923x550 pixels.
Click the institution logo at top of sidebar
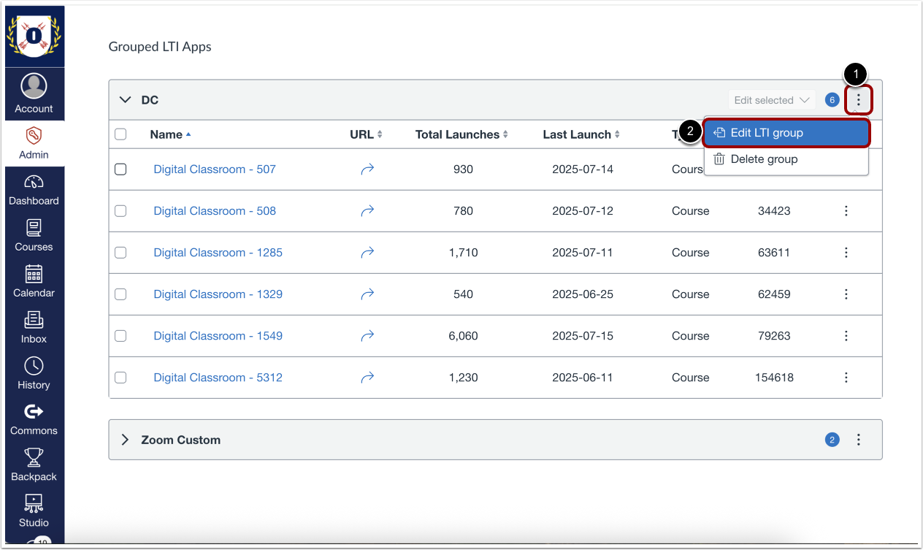pyautogui.click(x=34, y=37)
